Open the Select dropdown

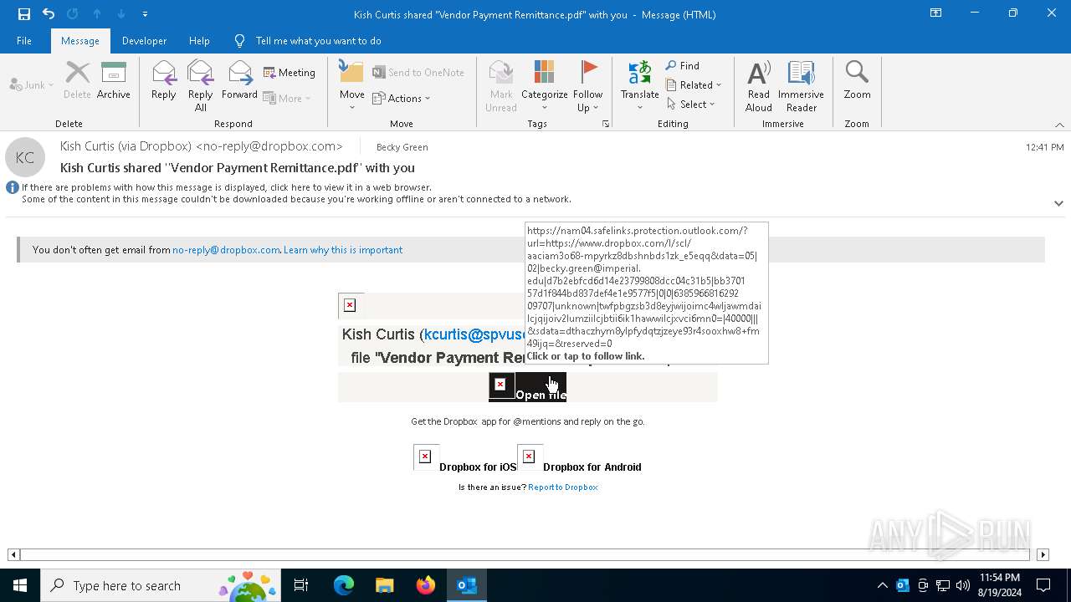pos(691,105)
